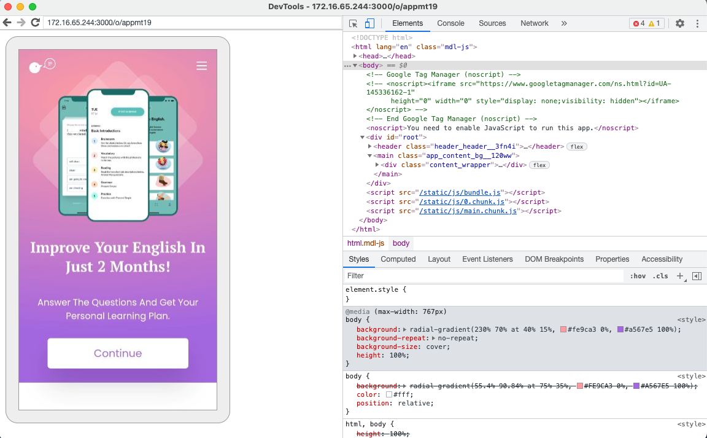Image resolution: width=707 pixels, height=438 pixels.
Task: Toggle the computed styles sidebar icon
Action: (697, 276)
